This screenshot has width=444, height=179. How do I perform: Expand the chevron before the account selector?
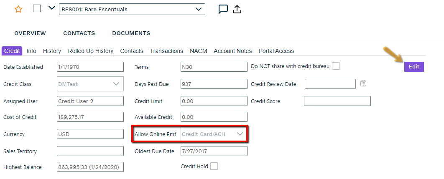point(52,8)
